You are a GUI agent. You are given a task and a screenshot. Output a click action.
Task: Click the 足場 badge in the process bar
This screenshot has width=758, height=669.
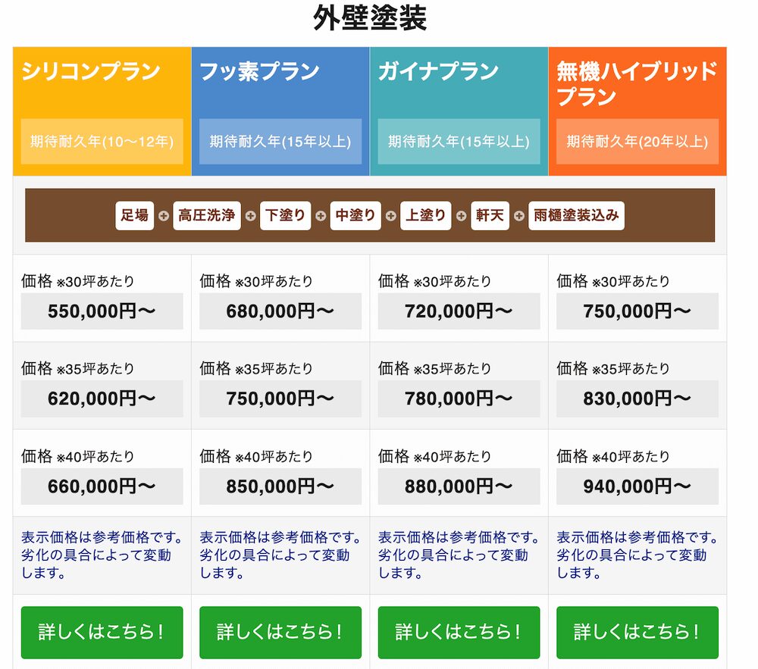133,215
